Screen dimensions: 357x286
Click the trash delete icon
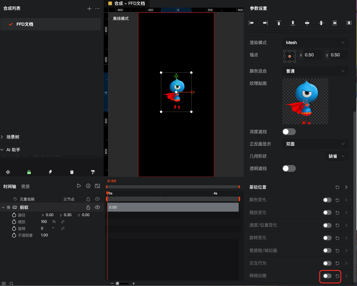[x=72, y=172]
